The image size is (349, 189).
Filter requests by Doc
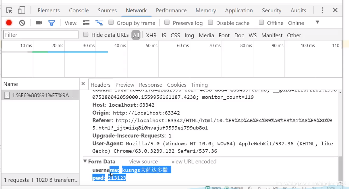pos(239,35)
